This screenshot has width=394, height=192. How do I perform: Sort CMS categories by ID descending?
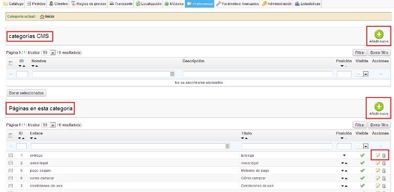(x=20, y=66)
